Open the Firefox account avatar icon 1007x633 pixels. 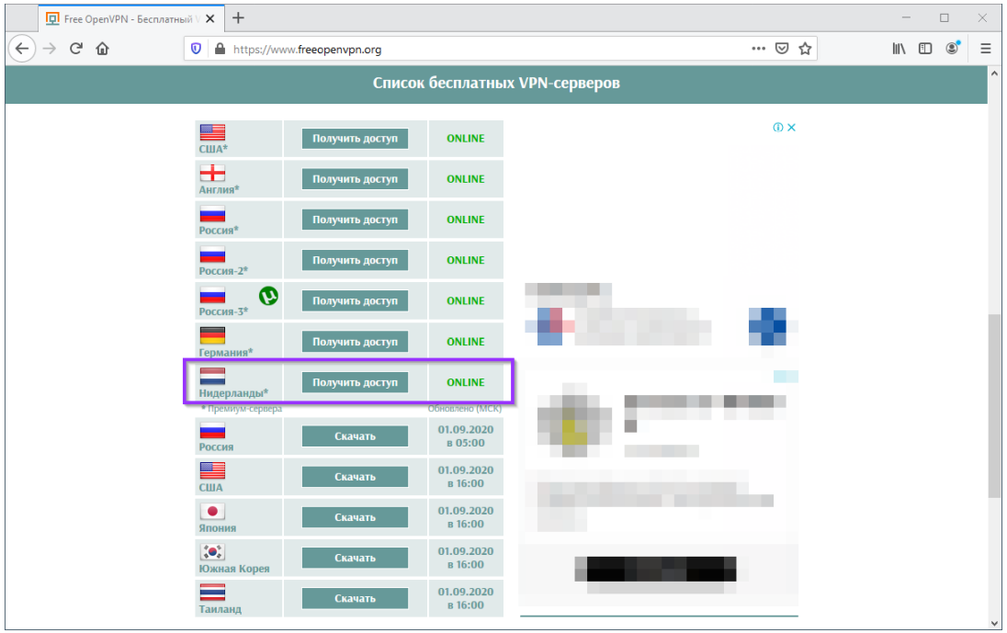tap(953, 49)
